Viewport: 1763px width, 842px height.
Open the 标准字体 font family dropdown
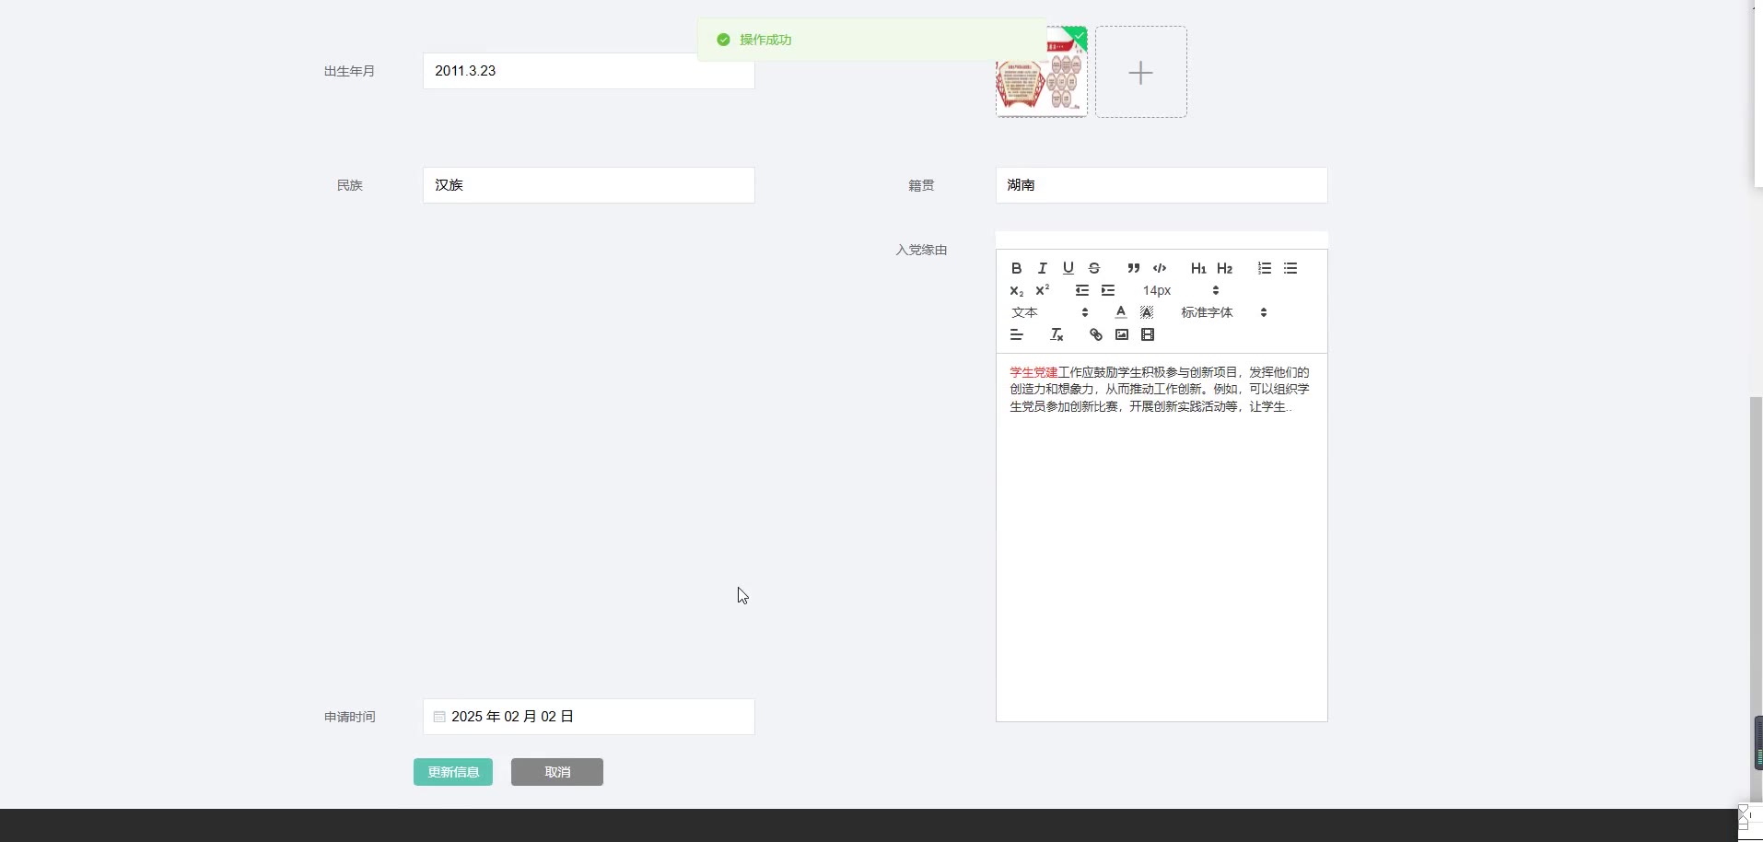1224,312
